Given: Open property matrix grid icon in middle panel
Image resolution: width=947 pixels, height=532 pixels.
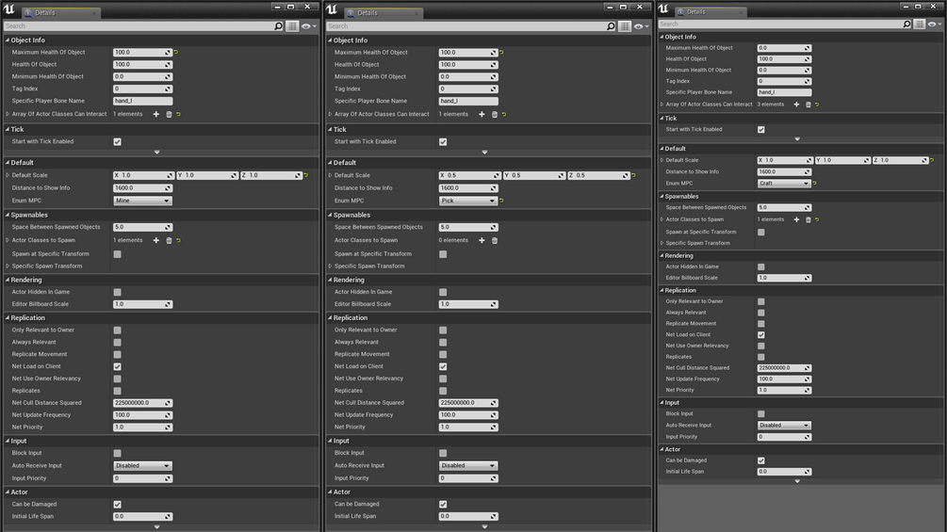Looking at the screenshot, I should coord(625,26).
